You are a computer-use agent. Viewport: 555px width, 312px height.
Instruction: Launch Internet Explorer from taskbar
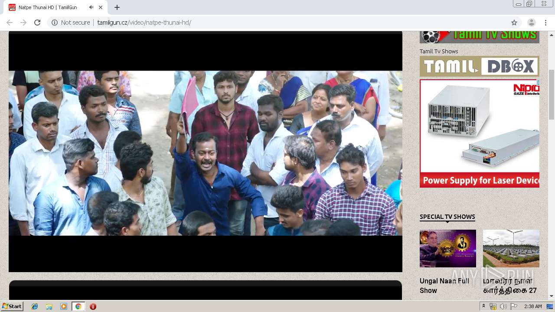pos(35,306)
